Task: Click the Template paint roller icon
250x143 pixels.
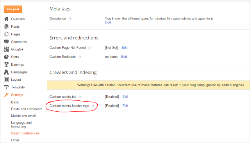Action: click(x=6, y=87)
